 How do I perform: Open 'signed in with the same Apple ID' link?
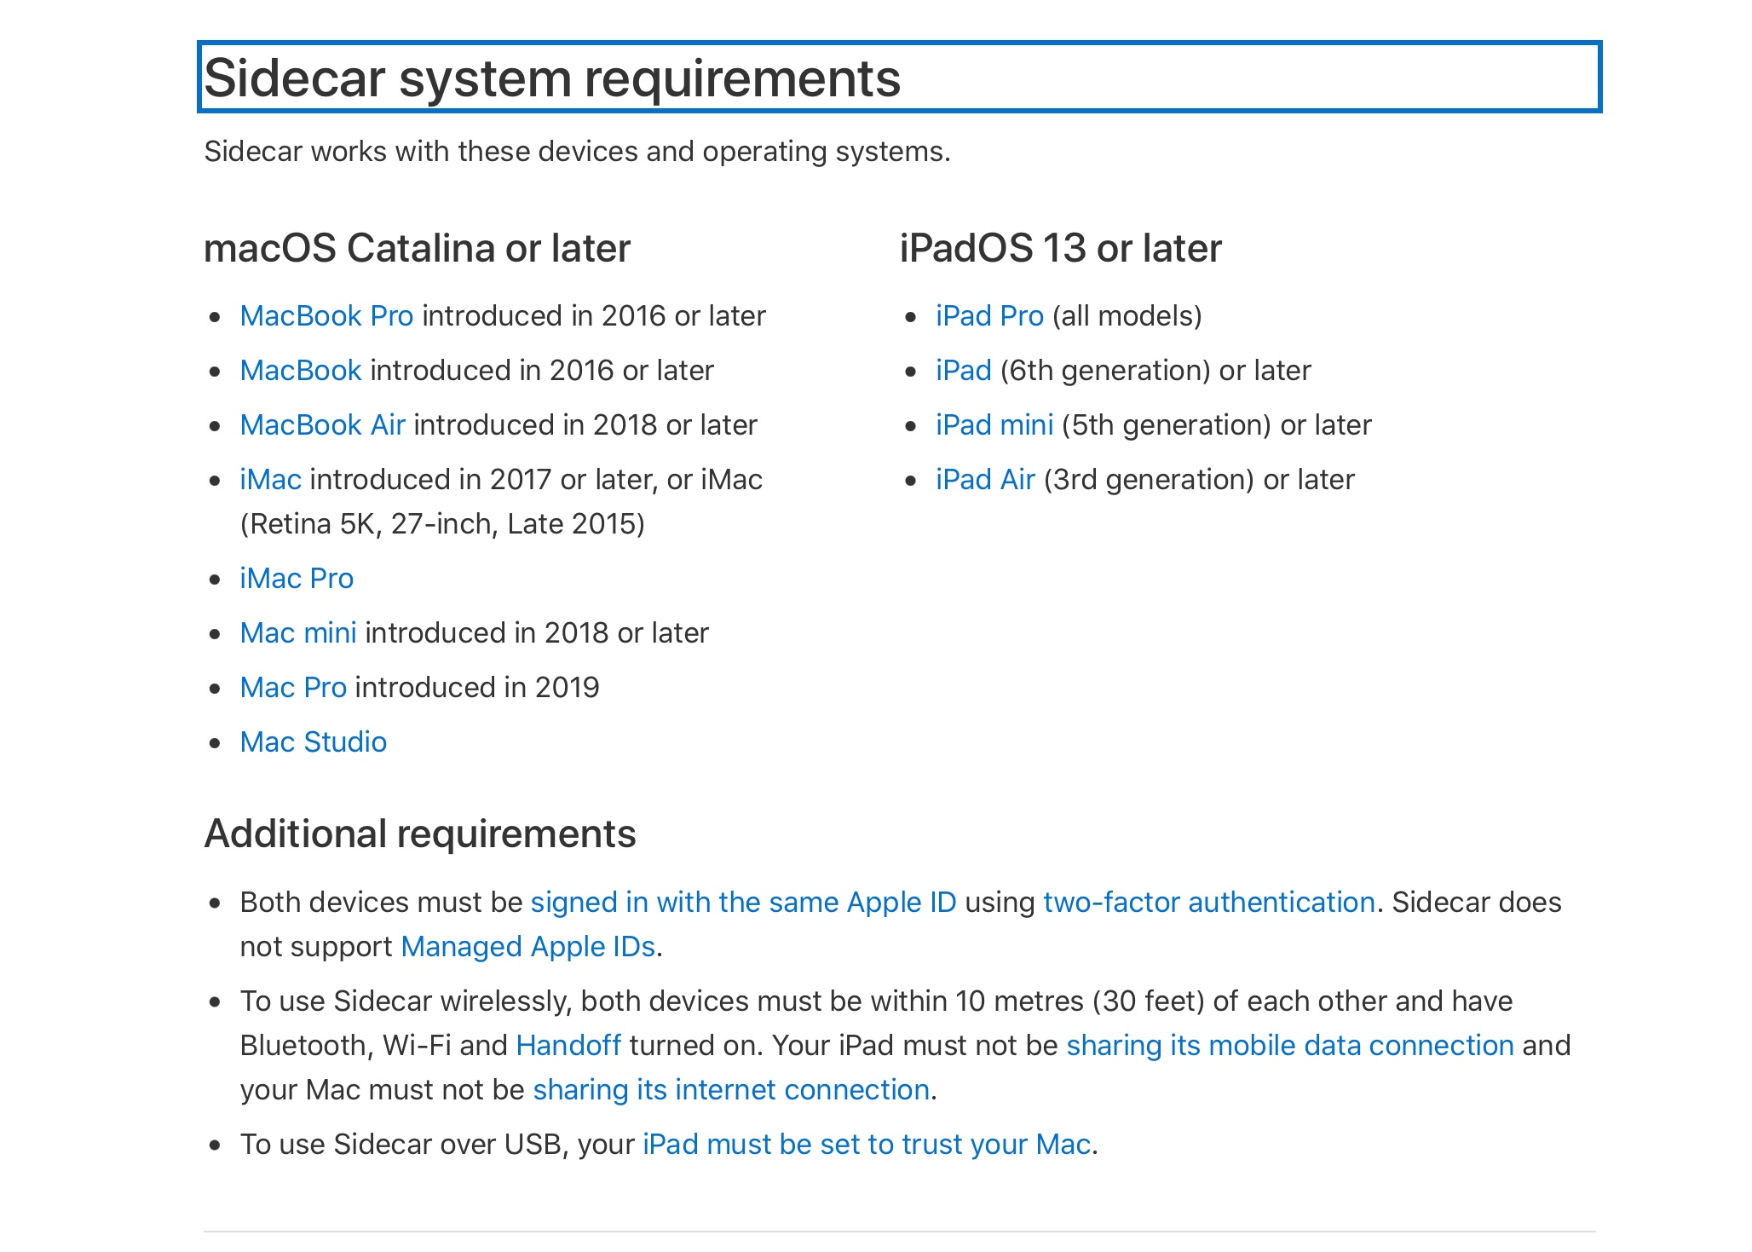[743, 903]
